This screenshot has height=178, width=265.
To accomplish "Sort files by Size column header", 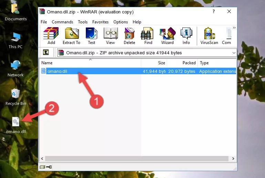I will pyautogui.click(x=154, y=63).
